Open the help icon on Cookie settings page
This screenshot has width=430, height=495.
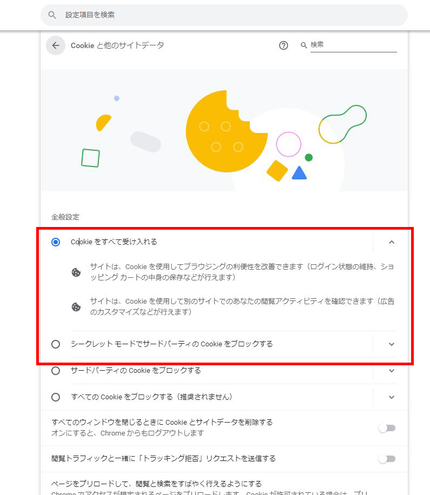click(x=284, y=45)
